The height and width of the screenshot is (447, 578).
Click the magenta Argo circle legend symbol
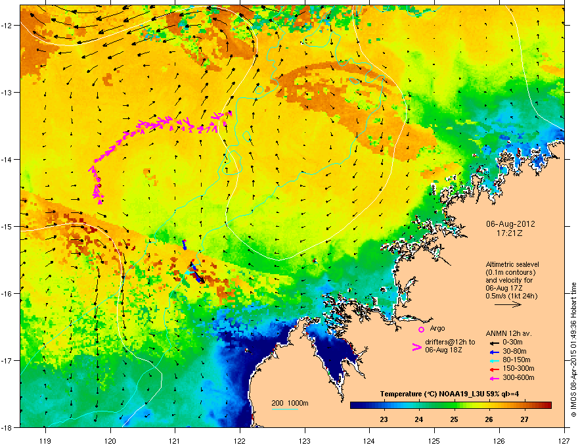coord(421,329)
